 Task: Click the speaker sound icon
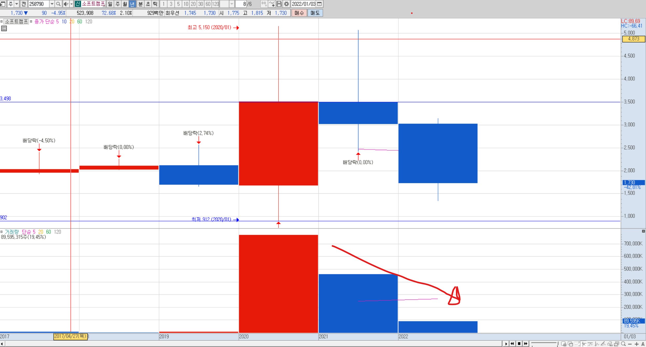coord(66,4)
